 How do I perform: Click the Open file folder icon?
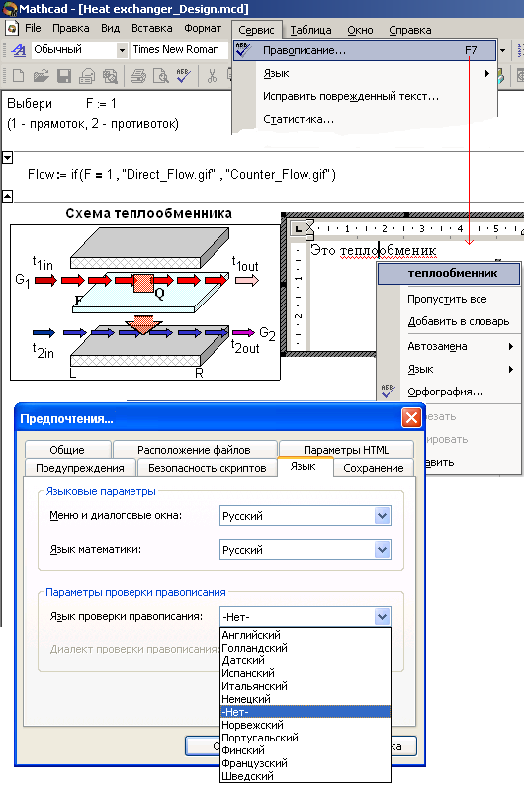[42, 76]
